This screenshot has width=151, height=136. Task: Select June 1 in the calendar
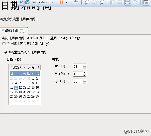33,78
